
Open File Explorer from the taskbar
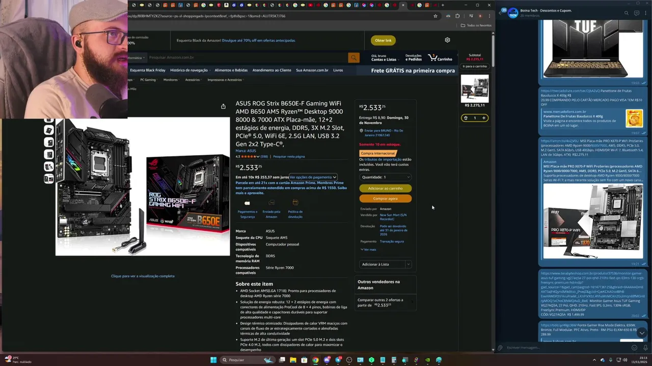click(293, 360)
